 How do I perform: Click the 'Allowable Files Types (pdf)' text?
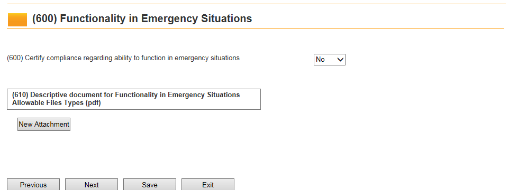pos(57,103)
